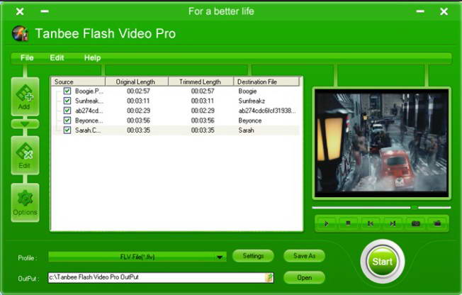
Task: Click original length 00:02:29
Action: coord(138,111)
